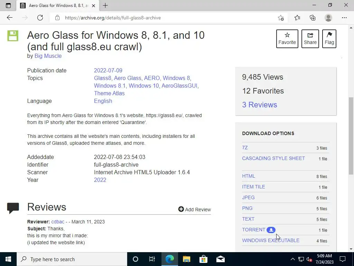The height and width of the screenshot is (266, 354).
Task: Click the taskbar search box
Action: (72, 259)
